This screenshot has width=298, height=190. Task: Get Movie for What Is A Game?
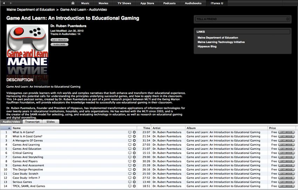click(286, 132)
